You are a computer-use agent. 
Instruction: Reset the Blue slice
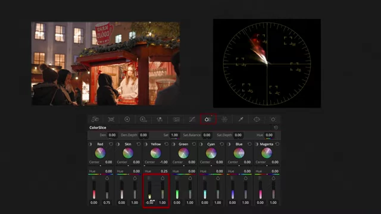[x=249, y=144]
